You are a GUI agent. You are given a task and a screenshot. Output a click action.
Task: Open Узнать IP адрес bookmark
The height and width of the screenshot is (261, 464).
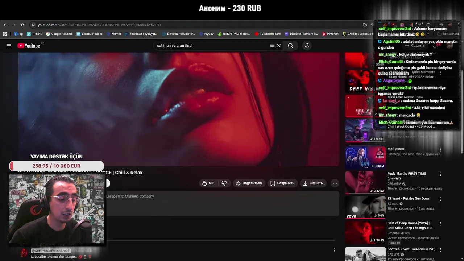[90, 34]
